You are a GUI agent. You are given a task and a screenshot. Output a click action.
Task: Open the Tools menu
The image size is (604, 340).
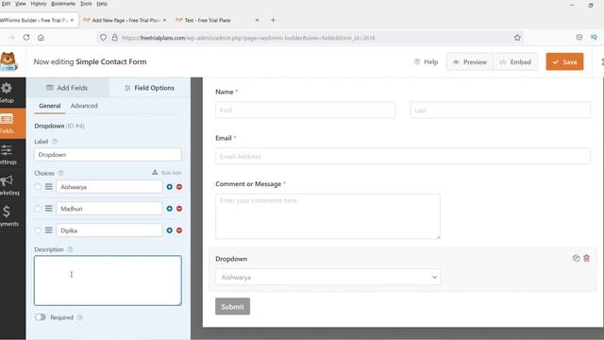pyautogui.click(x=86, y=4)
